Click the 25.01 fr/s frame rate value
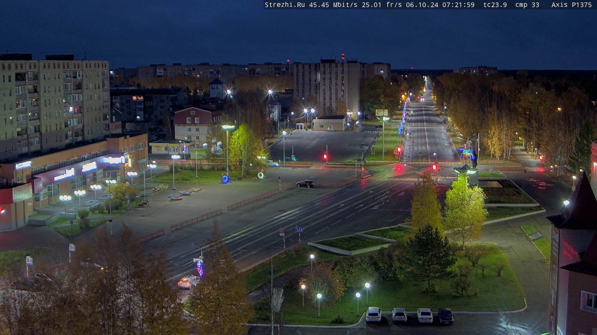The image size is (597, 335). pyautogui.click(x=382, y=5)
